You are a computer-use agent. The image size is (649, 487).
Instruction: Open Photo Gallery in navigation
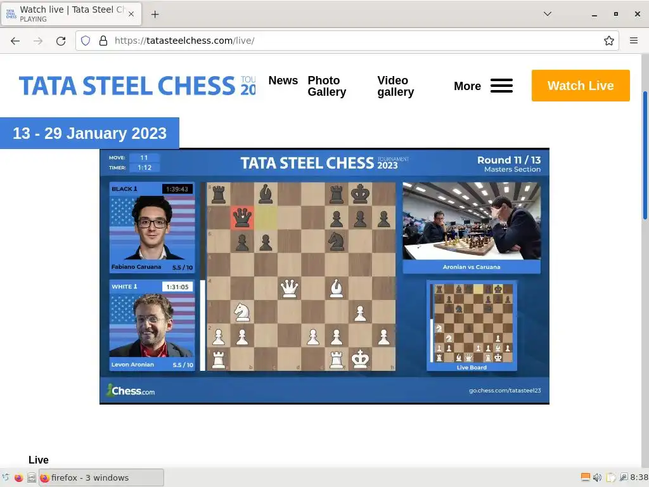(327, 86)
